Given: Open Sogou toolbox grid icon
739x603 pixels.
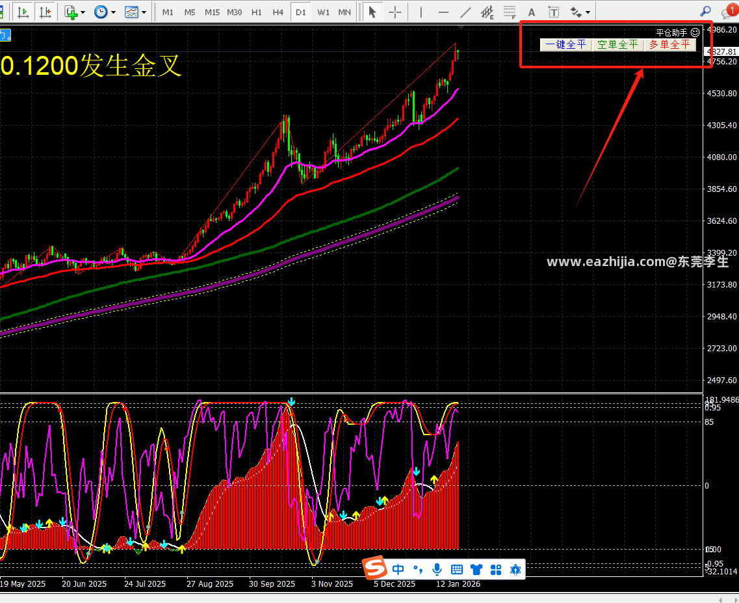Looking at the screenshot, I should (x=496, y=570).
